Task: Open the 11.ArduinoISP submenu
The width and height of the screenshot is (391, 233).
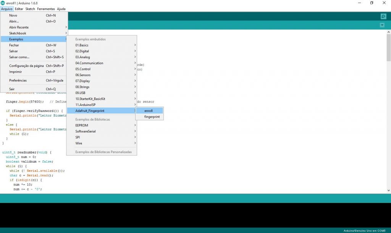Action: (x=102, y=105)
